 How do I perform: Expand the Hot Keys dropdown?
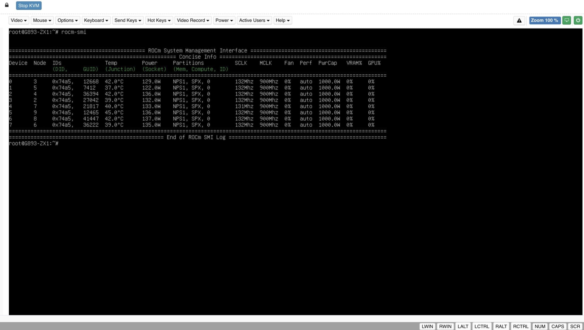[x=159, y=20]
